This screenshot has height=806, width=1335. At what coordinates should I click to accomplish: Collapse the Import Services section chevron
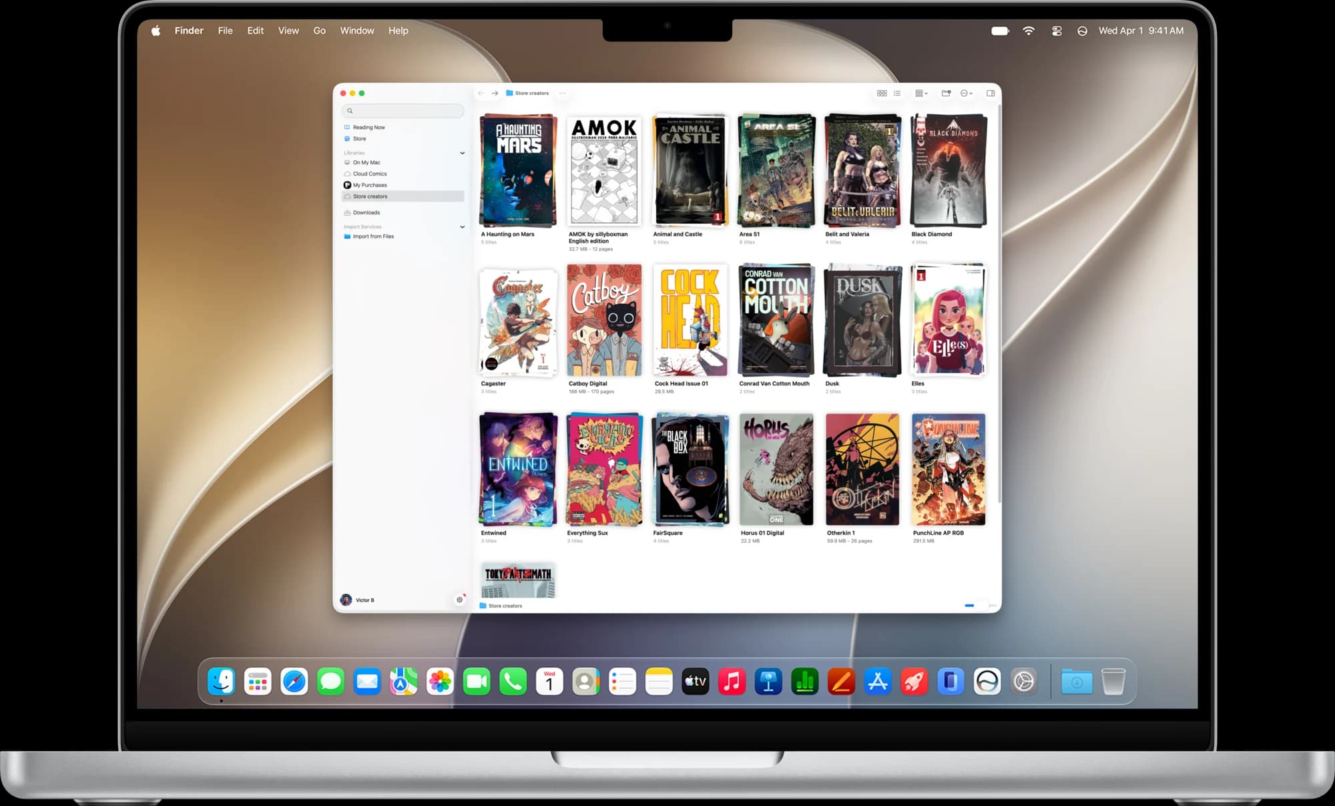[x=462, y=227]
